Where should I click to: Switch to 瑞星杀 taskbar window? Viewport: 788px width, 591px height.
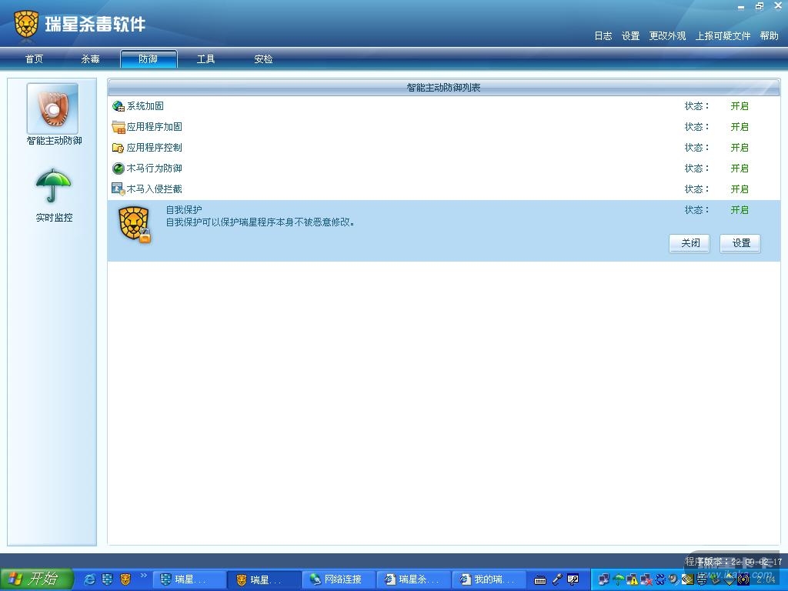tap(413, 579)
